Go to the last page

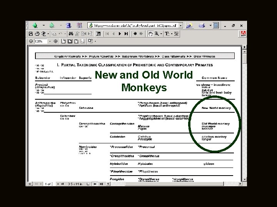click(126, 34)
